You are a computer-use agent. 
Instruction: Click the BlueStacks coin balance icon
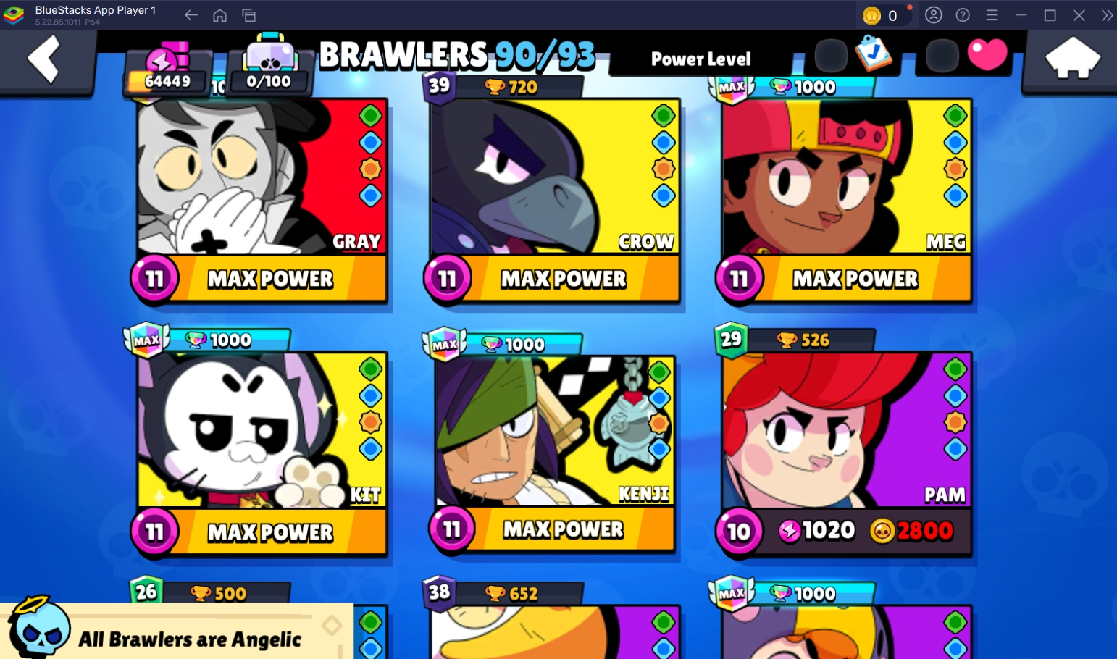point(871,15)
